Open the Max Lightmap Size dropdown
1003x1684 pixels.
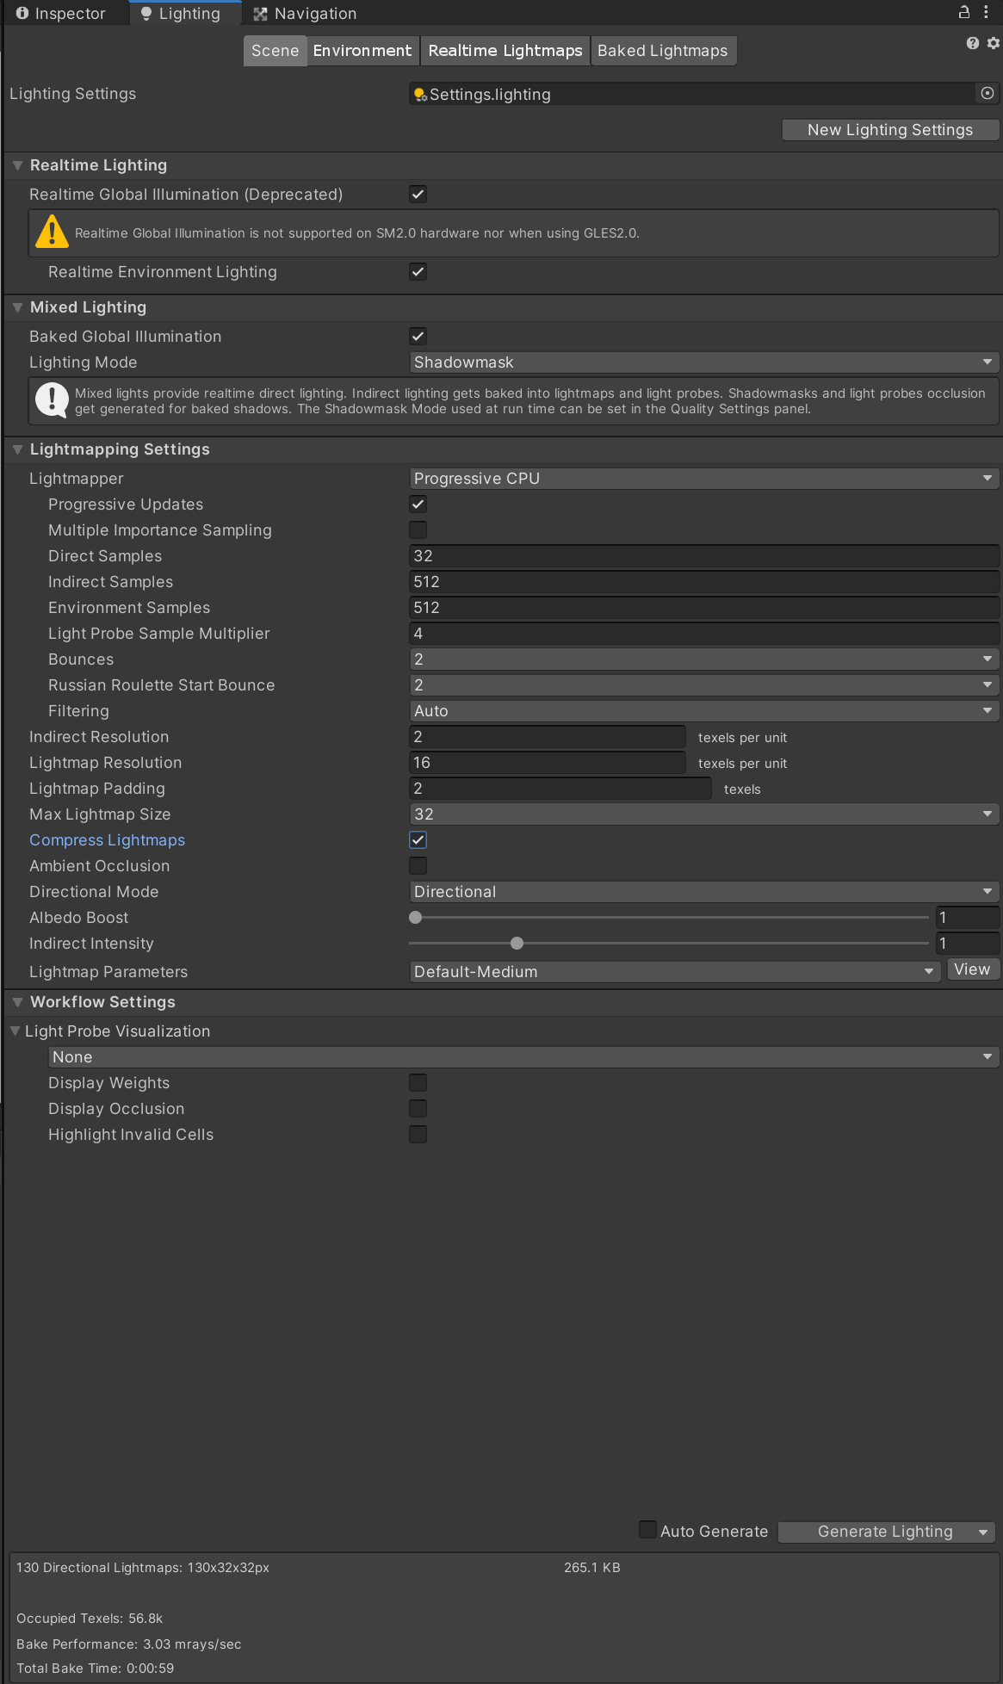(703, 814)
